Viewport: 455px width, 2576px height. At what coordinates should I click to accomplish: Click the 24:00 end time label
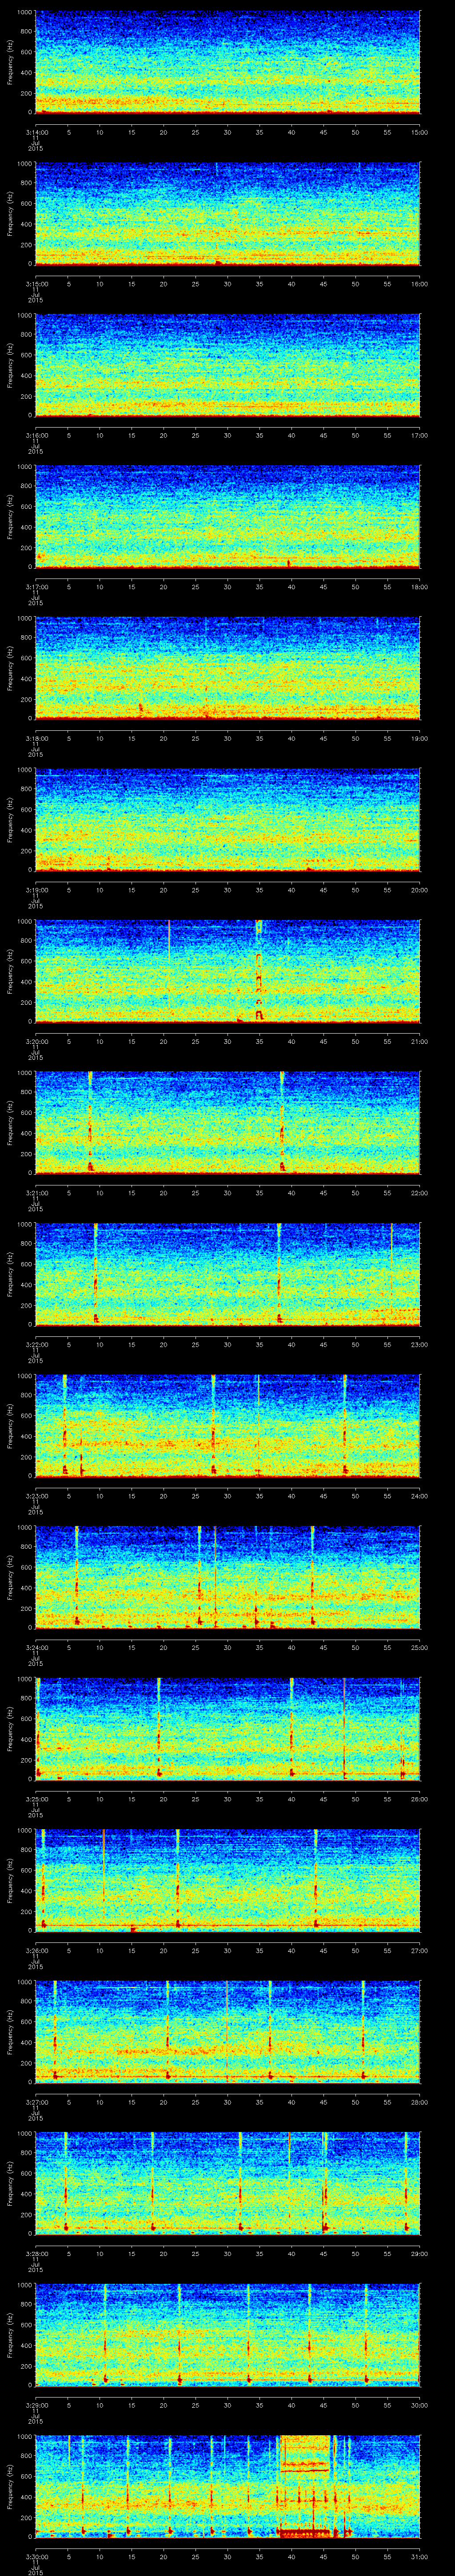tap(419, 1495)
